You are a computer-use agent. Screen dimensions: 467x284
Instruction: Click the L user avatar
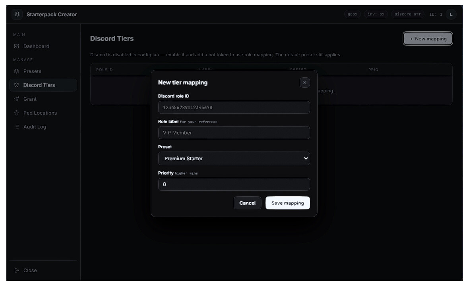click(451, 14)
